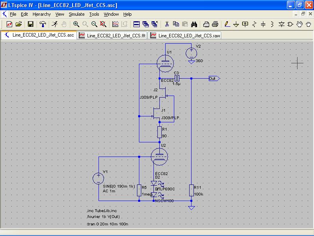The width and height of the screenshot is (314, 236).
Task: Open print setup icon
Action: [x=206, y=24]
